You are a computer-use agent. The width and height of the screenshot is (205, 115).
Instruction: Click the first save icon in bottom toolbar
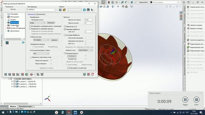[x=6, y=74]
